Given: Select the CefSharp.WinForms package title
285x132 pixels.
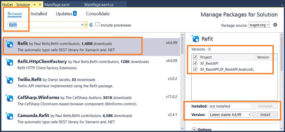Looking at the screenshot, I should tap(38, 98).
